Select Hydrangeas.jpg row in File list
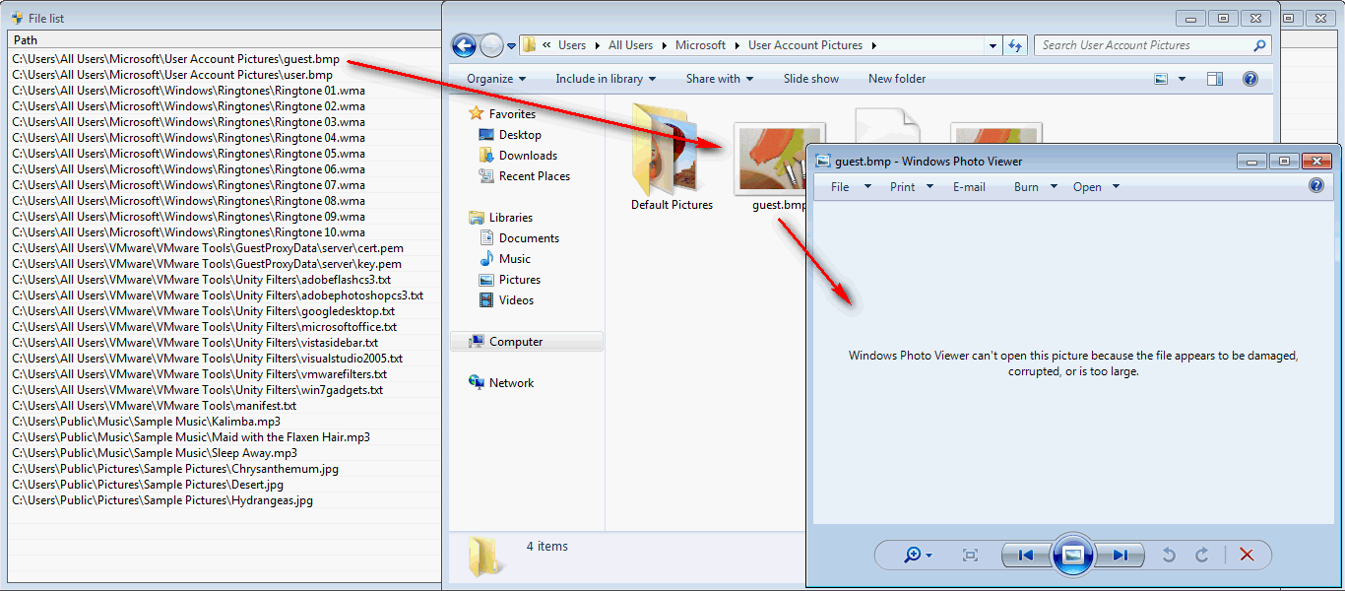Viewport: 1345px width, 591px height. pyautogui.click(x=162, y=500)
